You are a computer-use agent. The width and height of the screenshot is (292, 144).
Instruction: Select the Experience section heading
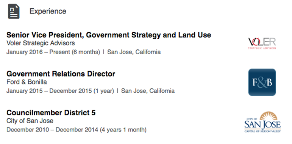coord(48,11)
